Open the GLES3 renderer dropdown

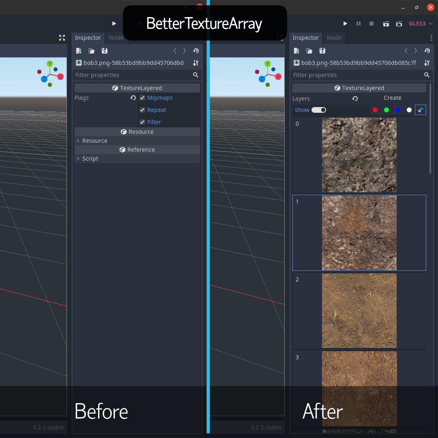click(x=421, y=24)
